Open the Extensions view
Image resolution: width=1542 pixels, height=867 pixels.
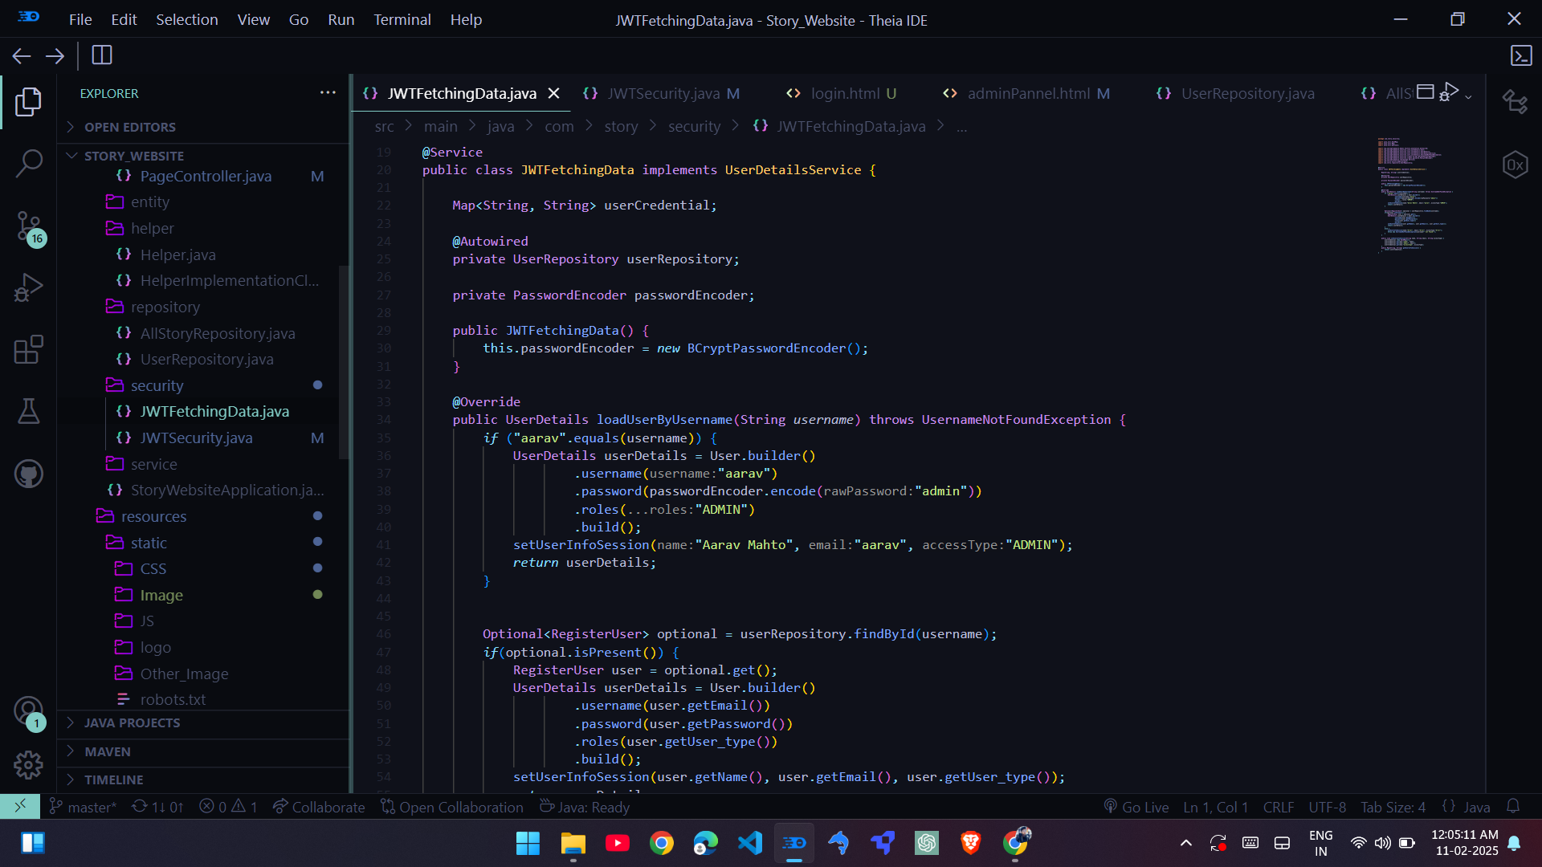coord(29,350)
